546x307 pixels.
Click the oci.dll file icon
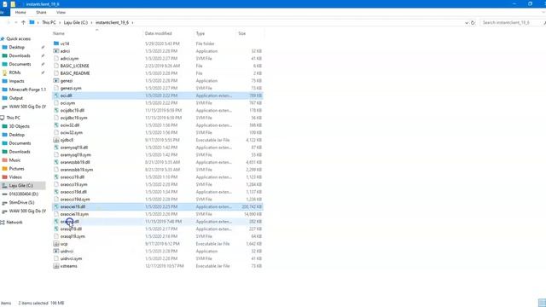click(56, 96)
